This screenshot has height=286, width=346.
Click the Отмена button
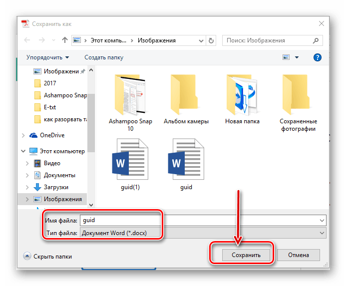pyautogui.click(x=299, y=255)
